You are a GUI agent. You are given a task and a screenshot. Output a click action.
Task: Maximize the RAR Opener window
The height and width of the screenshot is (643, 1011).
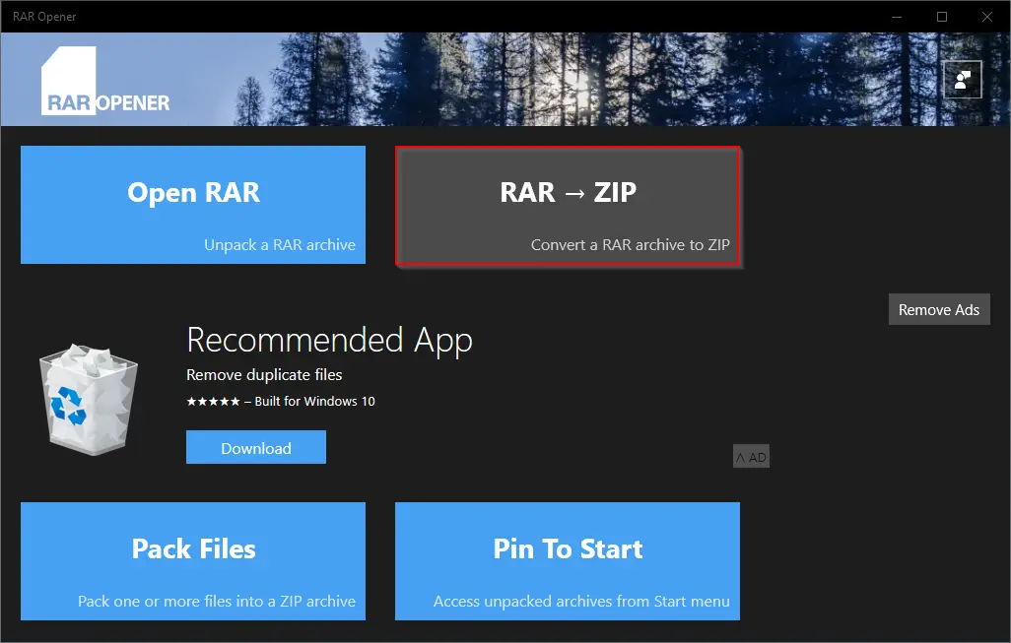(942, 17)
